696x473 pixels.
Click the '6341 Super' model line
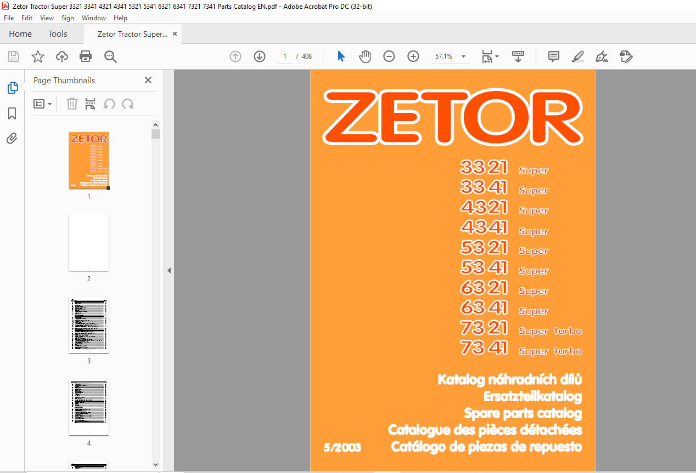click(x=504, y=309)
